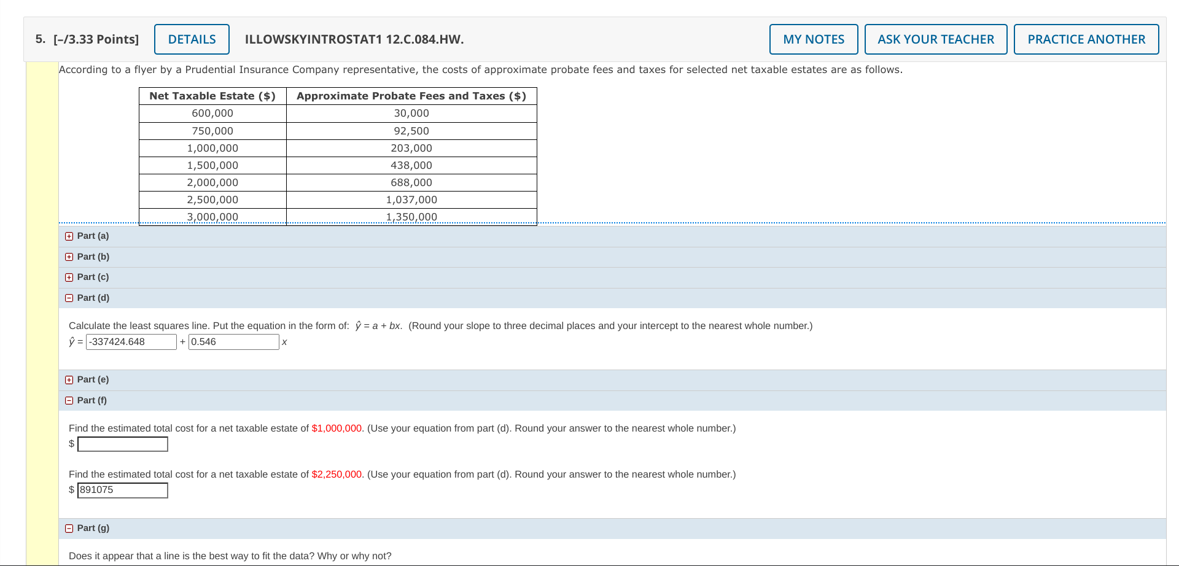Viewport: 1179px width, 566px height.
Task: Collapse Part (g) section
Action: pos(69,529)
